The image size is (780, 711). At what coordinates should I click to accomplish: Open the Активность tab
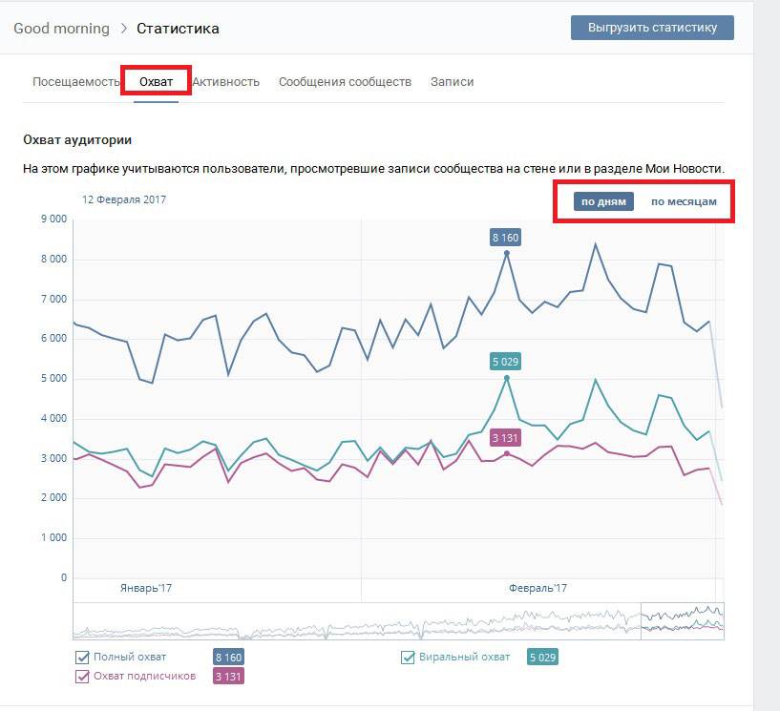click(x=226, y=82)
